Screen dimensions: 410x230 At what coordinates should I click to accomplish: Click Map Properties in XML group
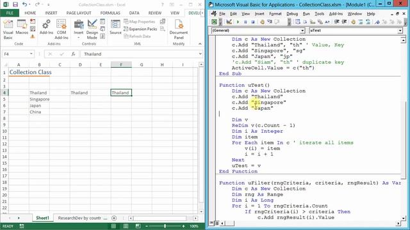(140, 22)
